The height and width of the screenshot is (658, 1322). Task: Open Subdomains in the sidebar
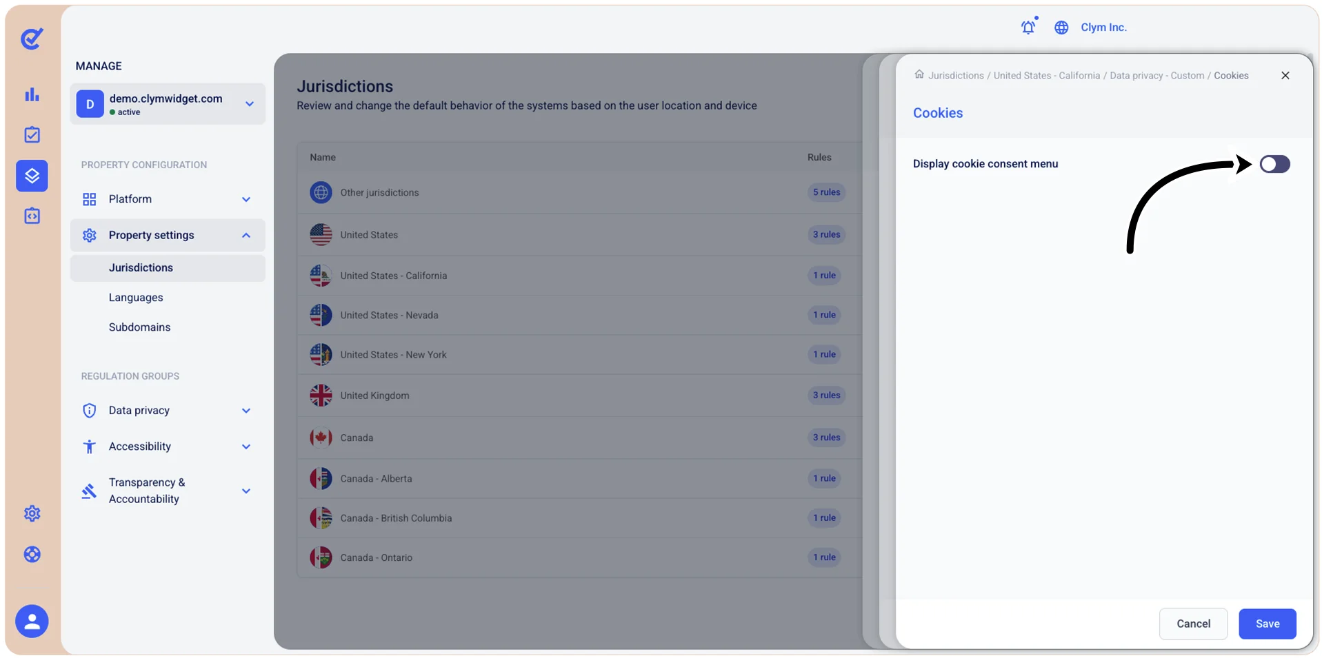(139, 327)
